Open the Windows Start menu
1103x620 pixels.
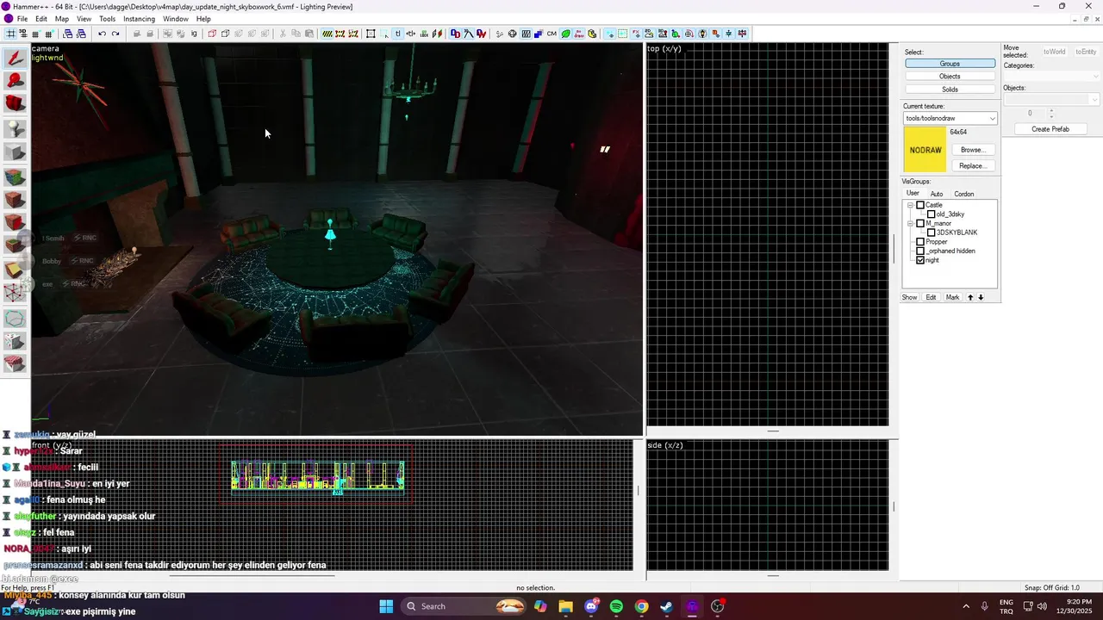386,606
